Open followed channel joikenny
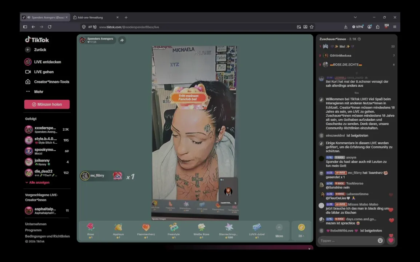Screen dimensions: 420x262 pos(47,162)
